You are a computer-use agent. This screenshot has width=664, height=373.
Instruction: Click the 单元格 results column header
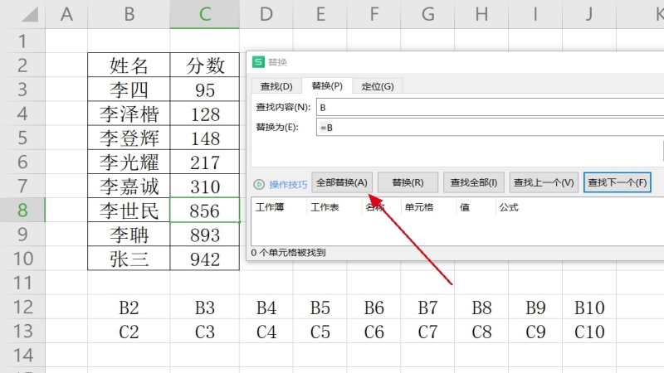(x=417, y=207)
